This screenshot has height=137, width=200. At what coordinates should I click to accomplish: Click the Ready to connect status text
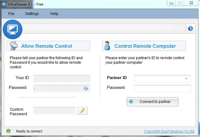click(x=29, y=131)
